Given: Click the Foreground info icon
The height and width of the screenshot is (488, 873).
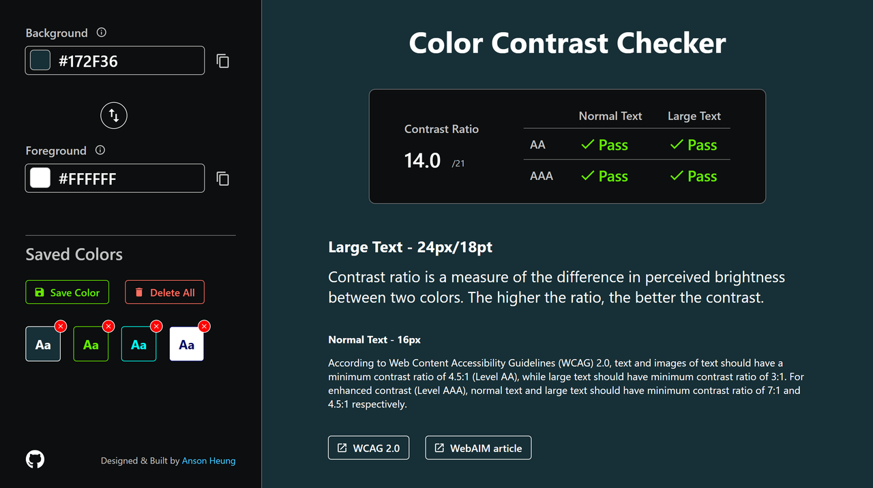Looking at the screenshot, I should [x=100, y=151].
